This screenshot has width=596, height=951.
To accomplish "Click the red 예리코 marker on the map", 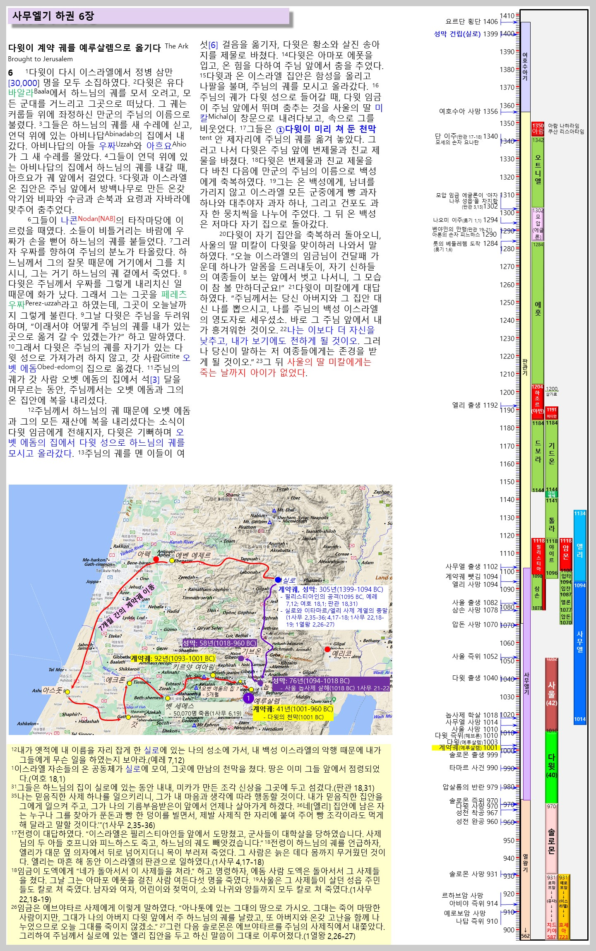I will (x=327, y=649).
